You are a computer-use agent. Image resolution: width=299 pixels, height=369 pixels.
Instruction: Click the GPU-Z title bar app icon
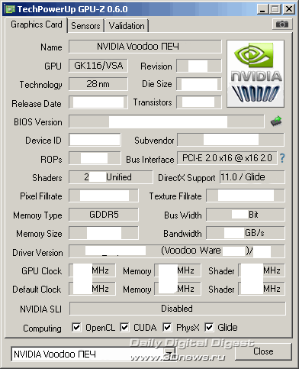(x=10, y=9)
